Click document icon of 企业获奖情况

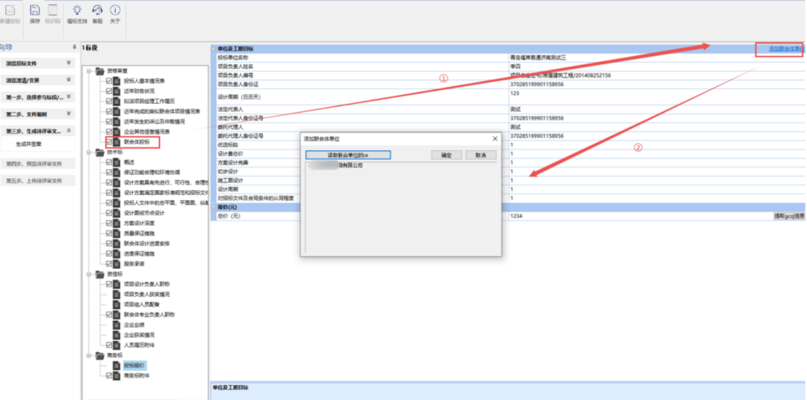pyautogui.click(x=117, y=335)
